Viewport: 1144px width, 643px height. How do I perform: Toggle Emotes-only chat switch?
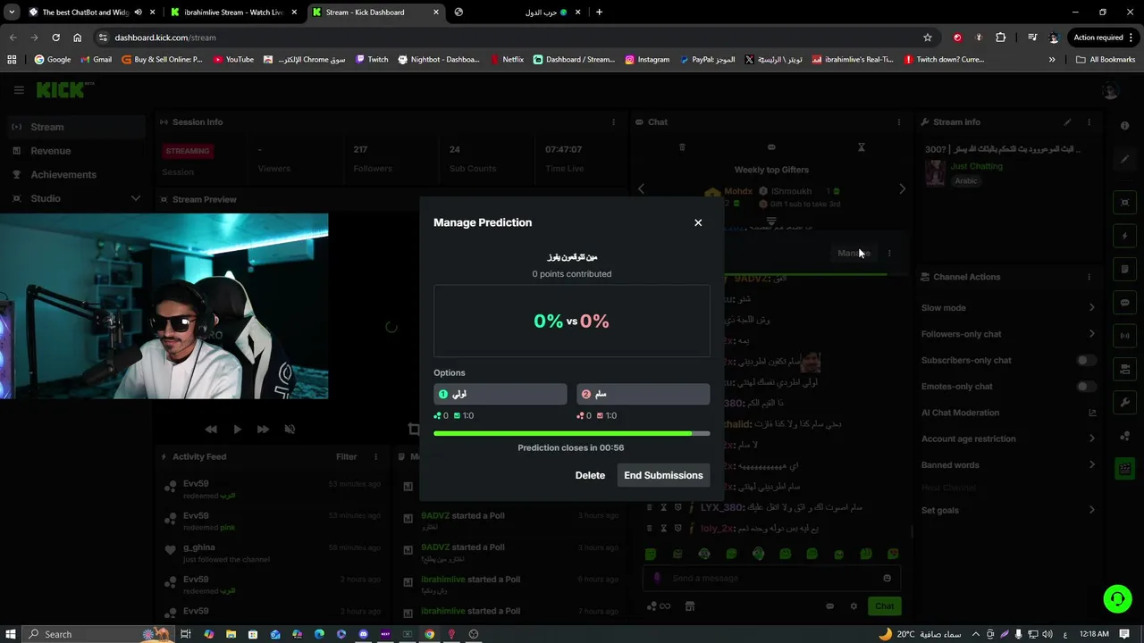tap(1086, 386)
